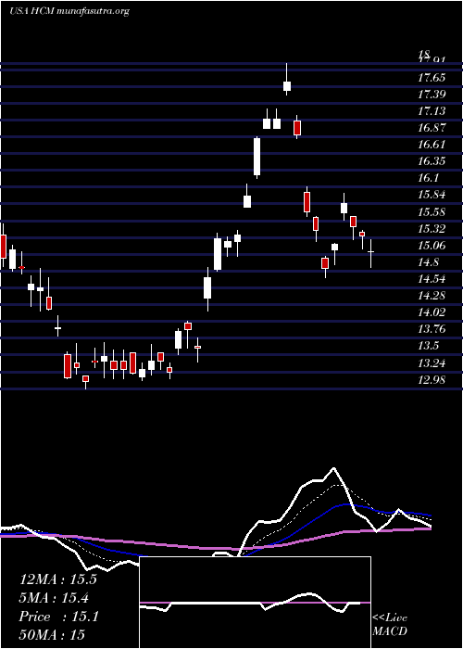
Task: Click the 12.98 price axis label
Action: tap(432, 380)
